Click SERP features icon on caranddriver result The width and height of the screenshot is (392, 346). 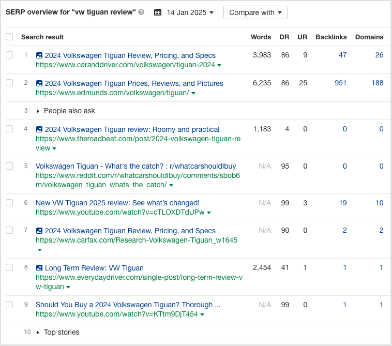click(39, 55)
